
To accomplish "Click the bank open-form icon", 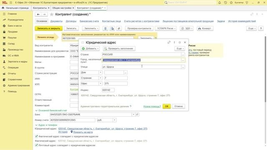I will (137, 115).
